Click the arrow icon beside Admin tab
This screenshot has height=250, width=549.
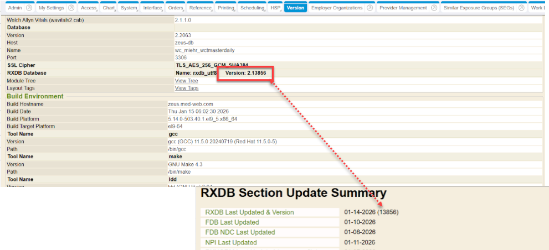pyautogui.click(x=28, y=8)
